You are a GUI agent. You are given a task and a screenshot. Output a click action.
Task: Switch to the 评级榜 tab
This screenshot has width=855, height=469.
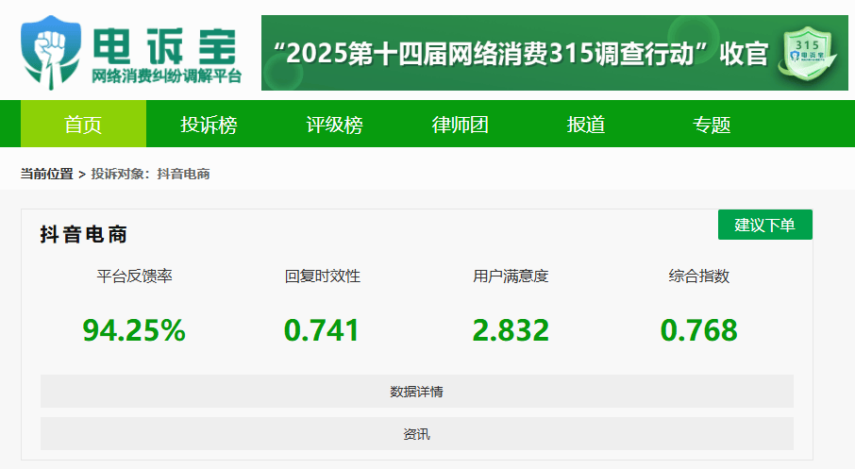pos(334,125)
